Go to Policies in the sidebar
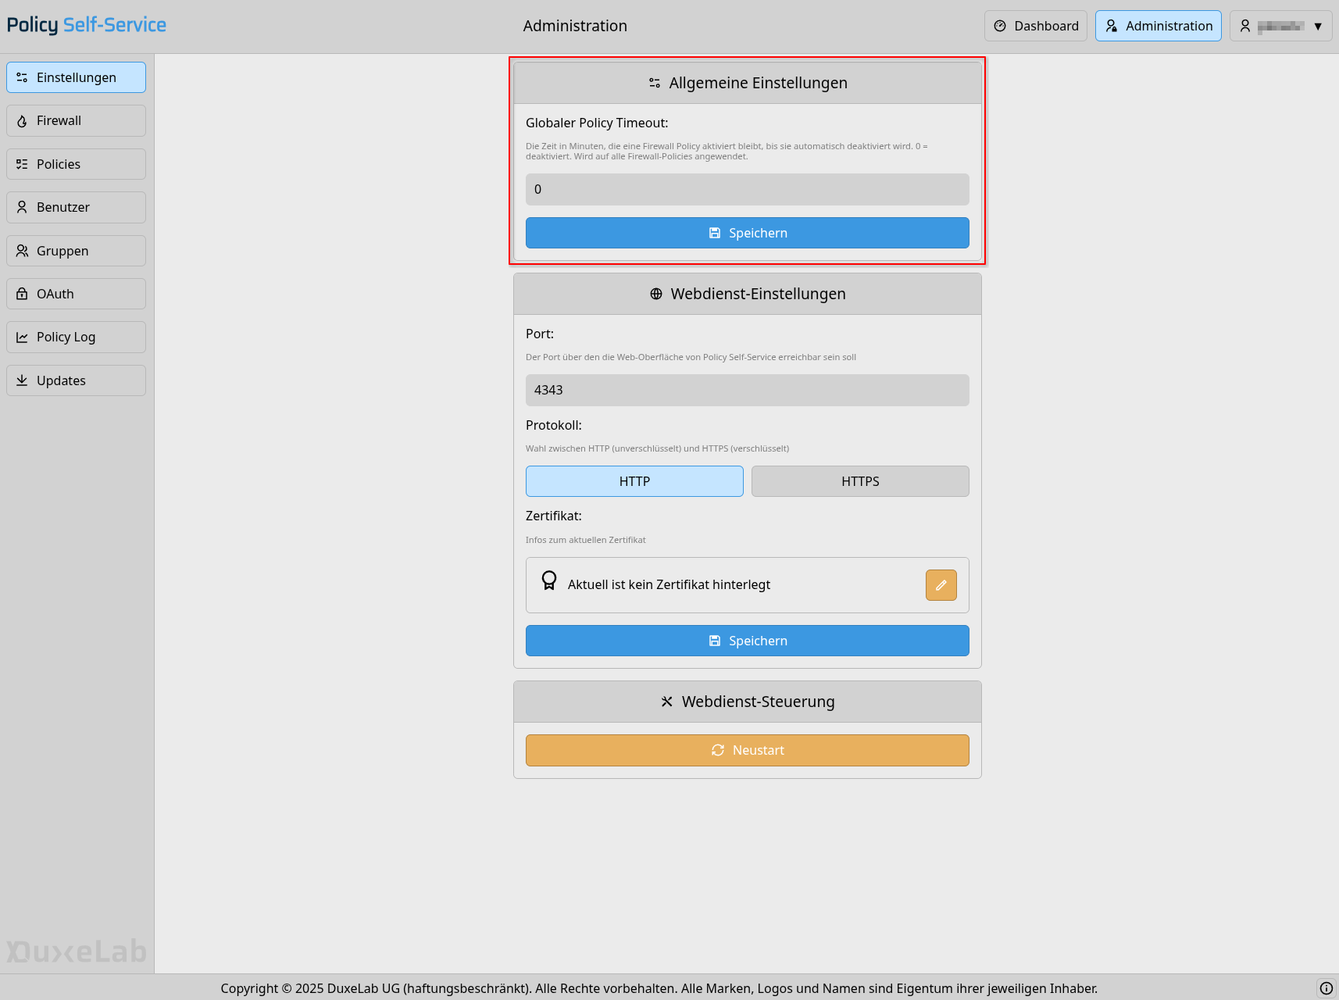 click(x=76, y=164)
